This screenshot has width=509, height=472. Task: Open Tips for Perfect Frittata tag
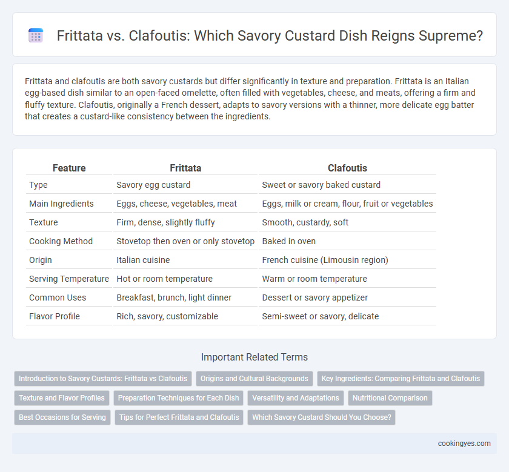(179, 417)
